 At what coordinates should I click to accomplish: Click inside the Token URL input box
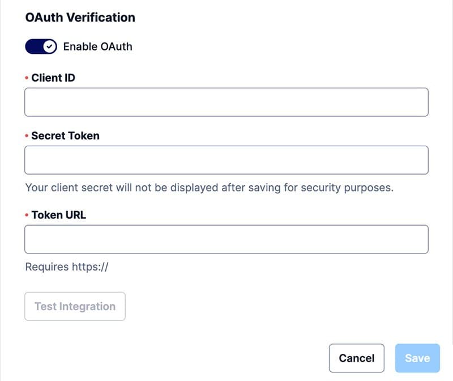coord(226,239)
